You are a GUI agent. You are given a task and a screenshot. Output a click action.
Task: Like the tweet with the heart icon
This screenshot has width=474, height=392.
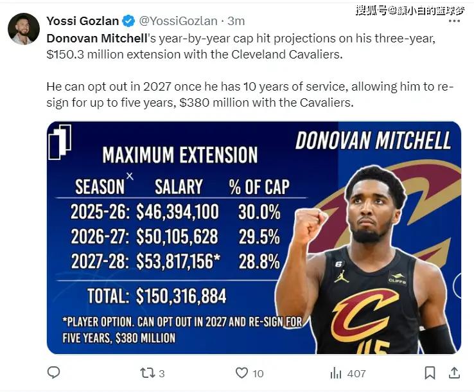click(x=241, y=373)
